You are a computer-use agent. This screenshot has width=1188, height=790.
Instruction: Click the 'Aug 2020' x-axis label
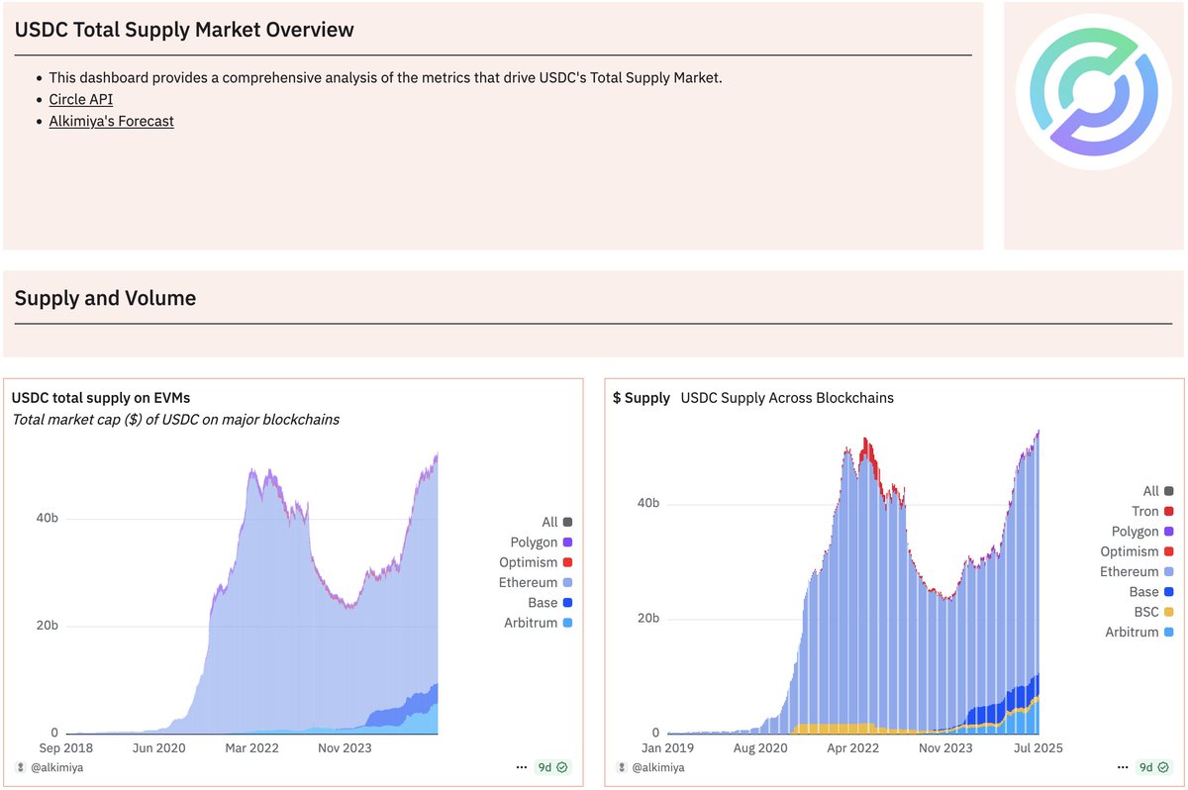click(x=759, y=747)
